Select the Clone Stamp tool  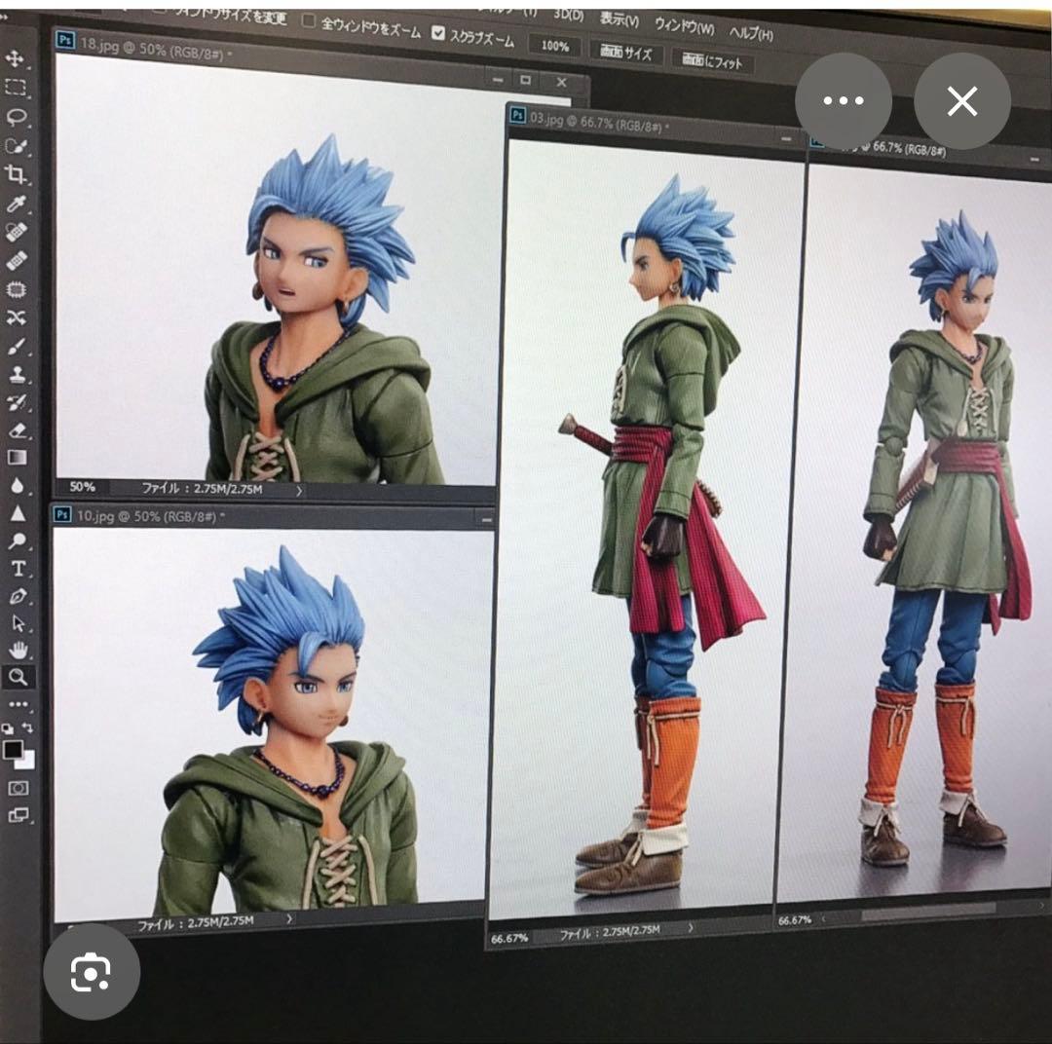coord(17,375)
